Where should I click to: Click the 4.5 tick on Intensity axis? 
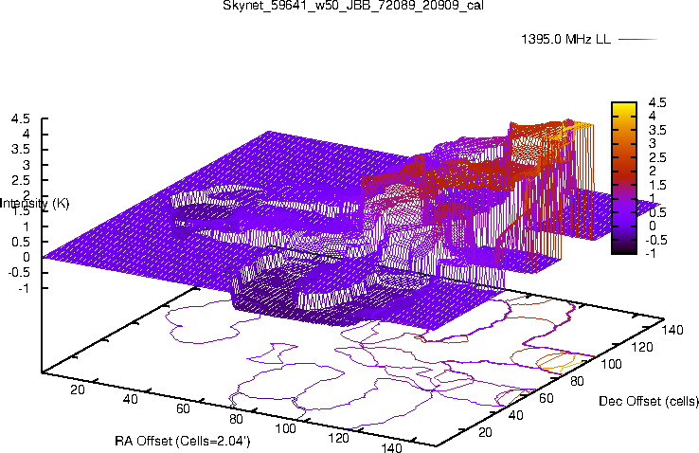[x=21, y=119]
